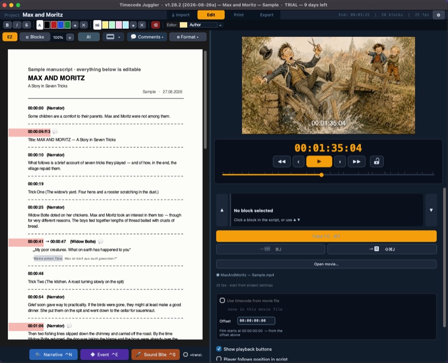448x363 pixels.
Task: Open the settings gear in top bar
Action: 439,15
